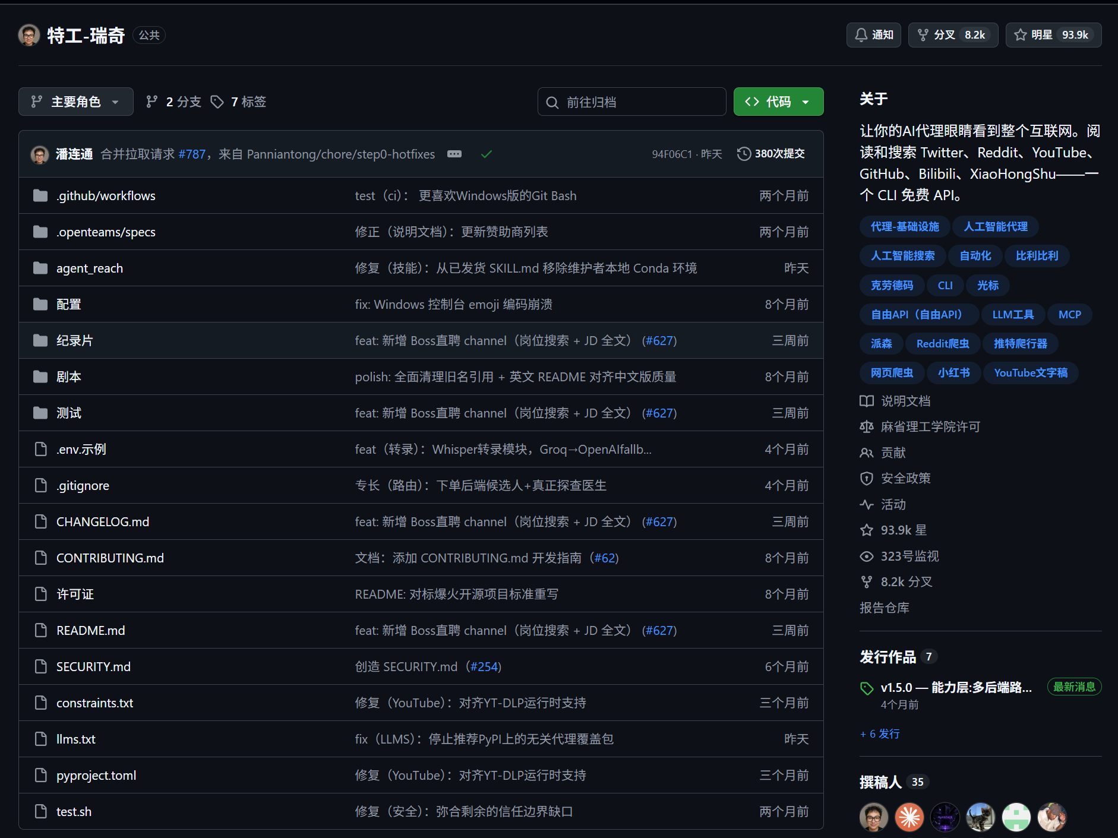Select the Reddit爬虫 topic tag
This screenshot has height=838, width=1118.
click(943, 344)
